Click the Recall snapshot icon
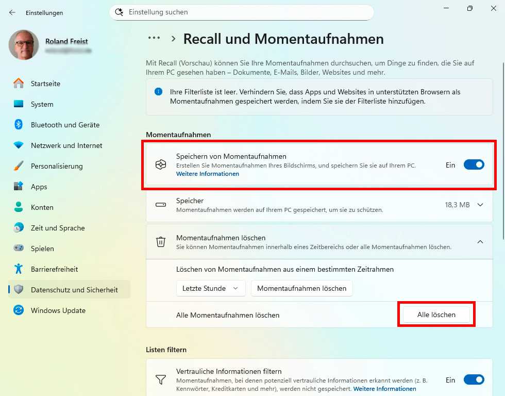The image size is (505, 396). coord(161,164)
